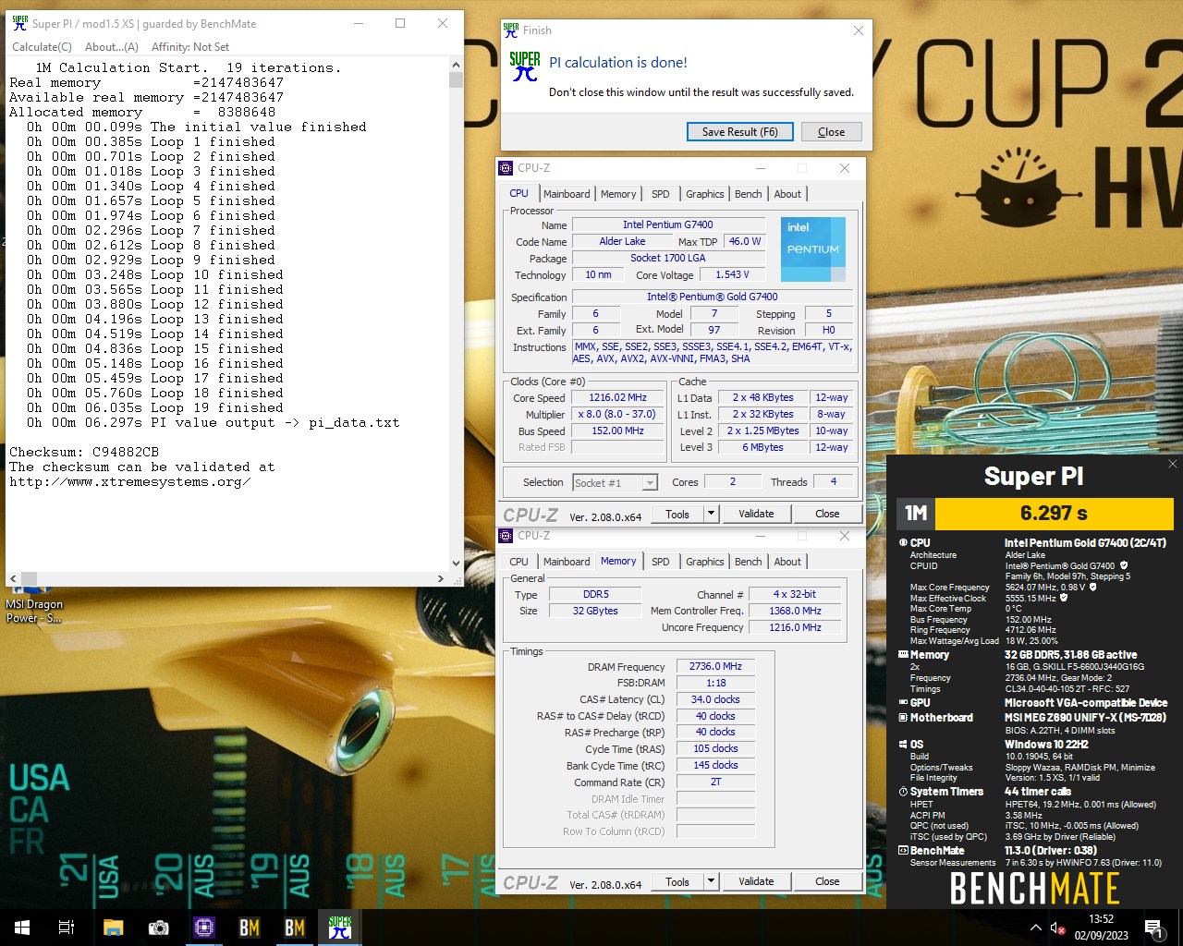Open Bench tab in lower CPU-Z window
This screenshot has width=1183, height=946.
749,562
